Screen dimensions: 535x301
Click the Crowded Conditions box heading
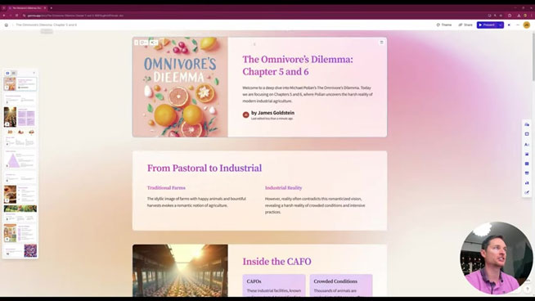[335, 281]
